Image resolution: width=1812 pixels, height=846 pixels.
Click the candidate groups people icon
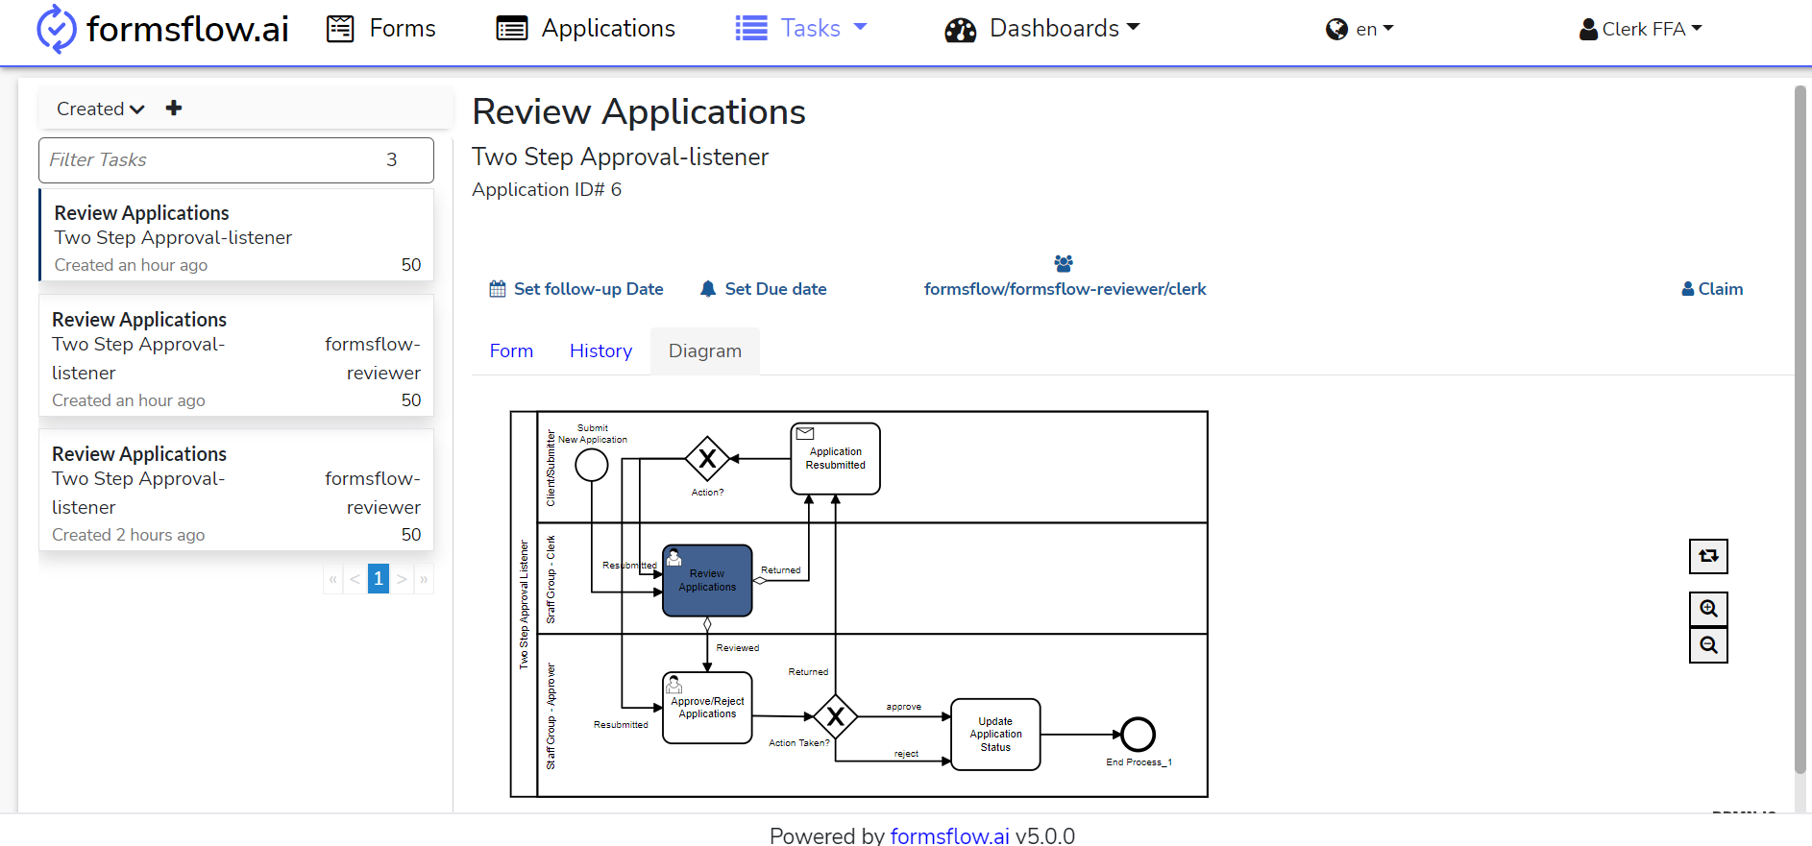pos(1064,263)
